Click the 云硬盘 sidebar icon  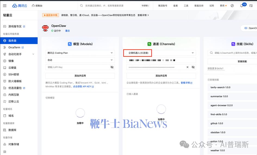5,68
